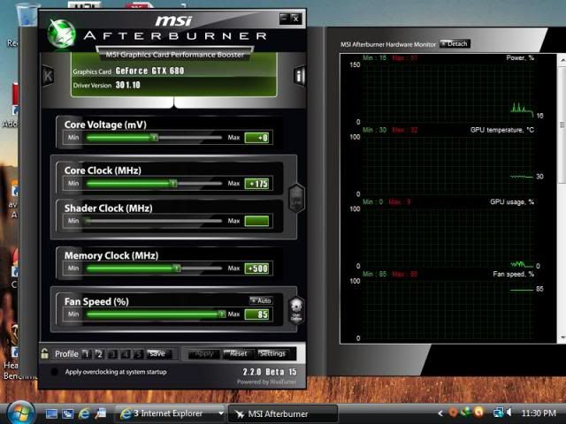
Task: Open the Windows Start menu
Action: click(20, 413)
